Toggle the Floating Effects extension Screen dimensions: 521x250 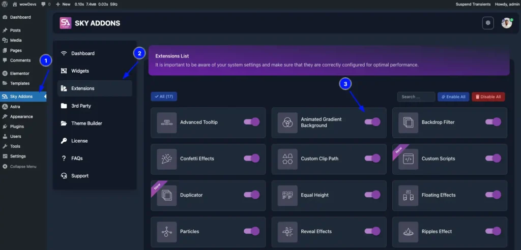[x=493, y=195]
